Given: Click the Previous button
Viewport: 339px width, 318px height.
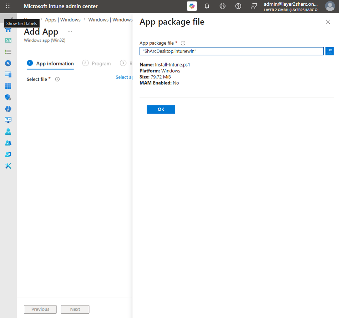Looking at the screenshot, I should [x=40, y=309].
